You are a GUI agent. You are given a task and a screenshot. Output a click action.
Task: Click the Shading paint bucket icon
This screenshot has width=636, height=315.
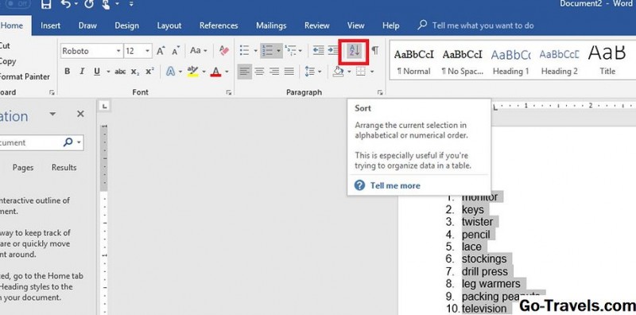pyautogui.click(x=339, y=72)
